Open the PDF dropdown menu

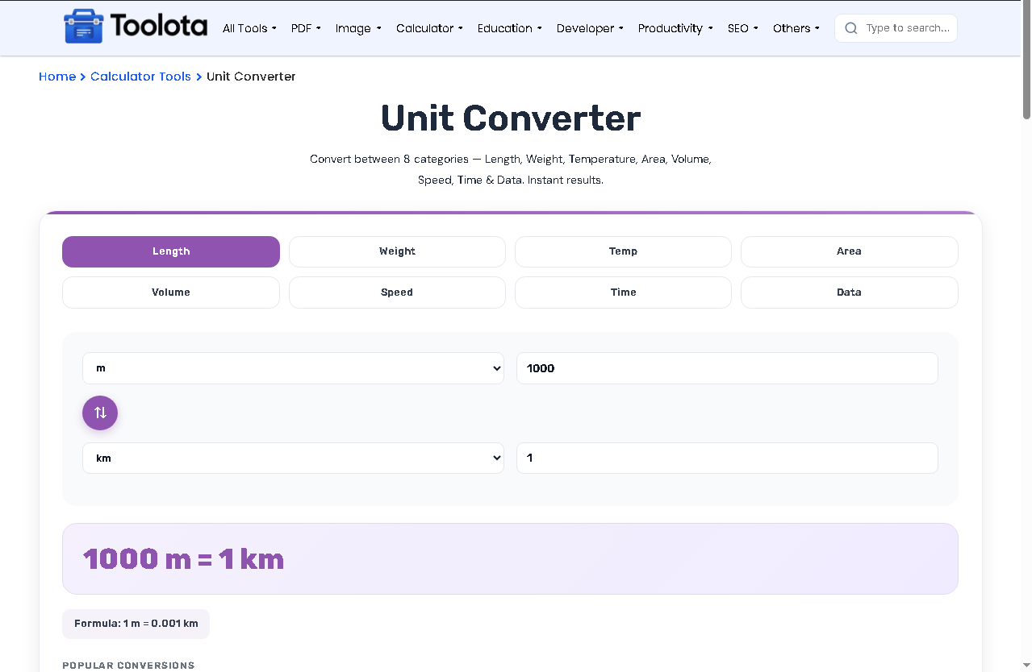pos(306,28)
